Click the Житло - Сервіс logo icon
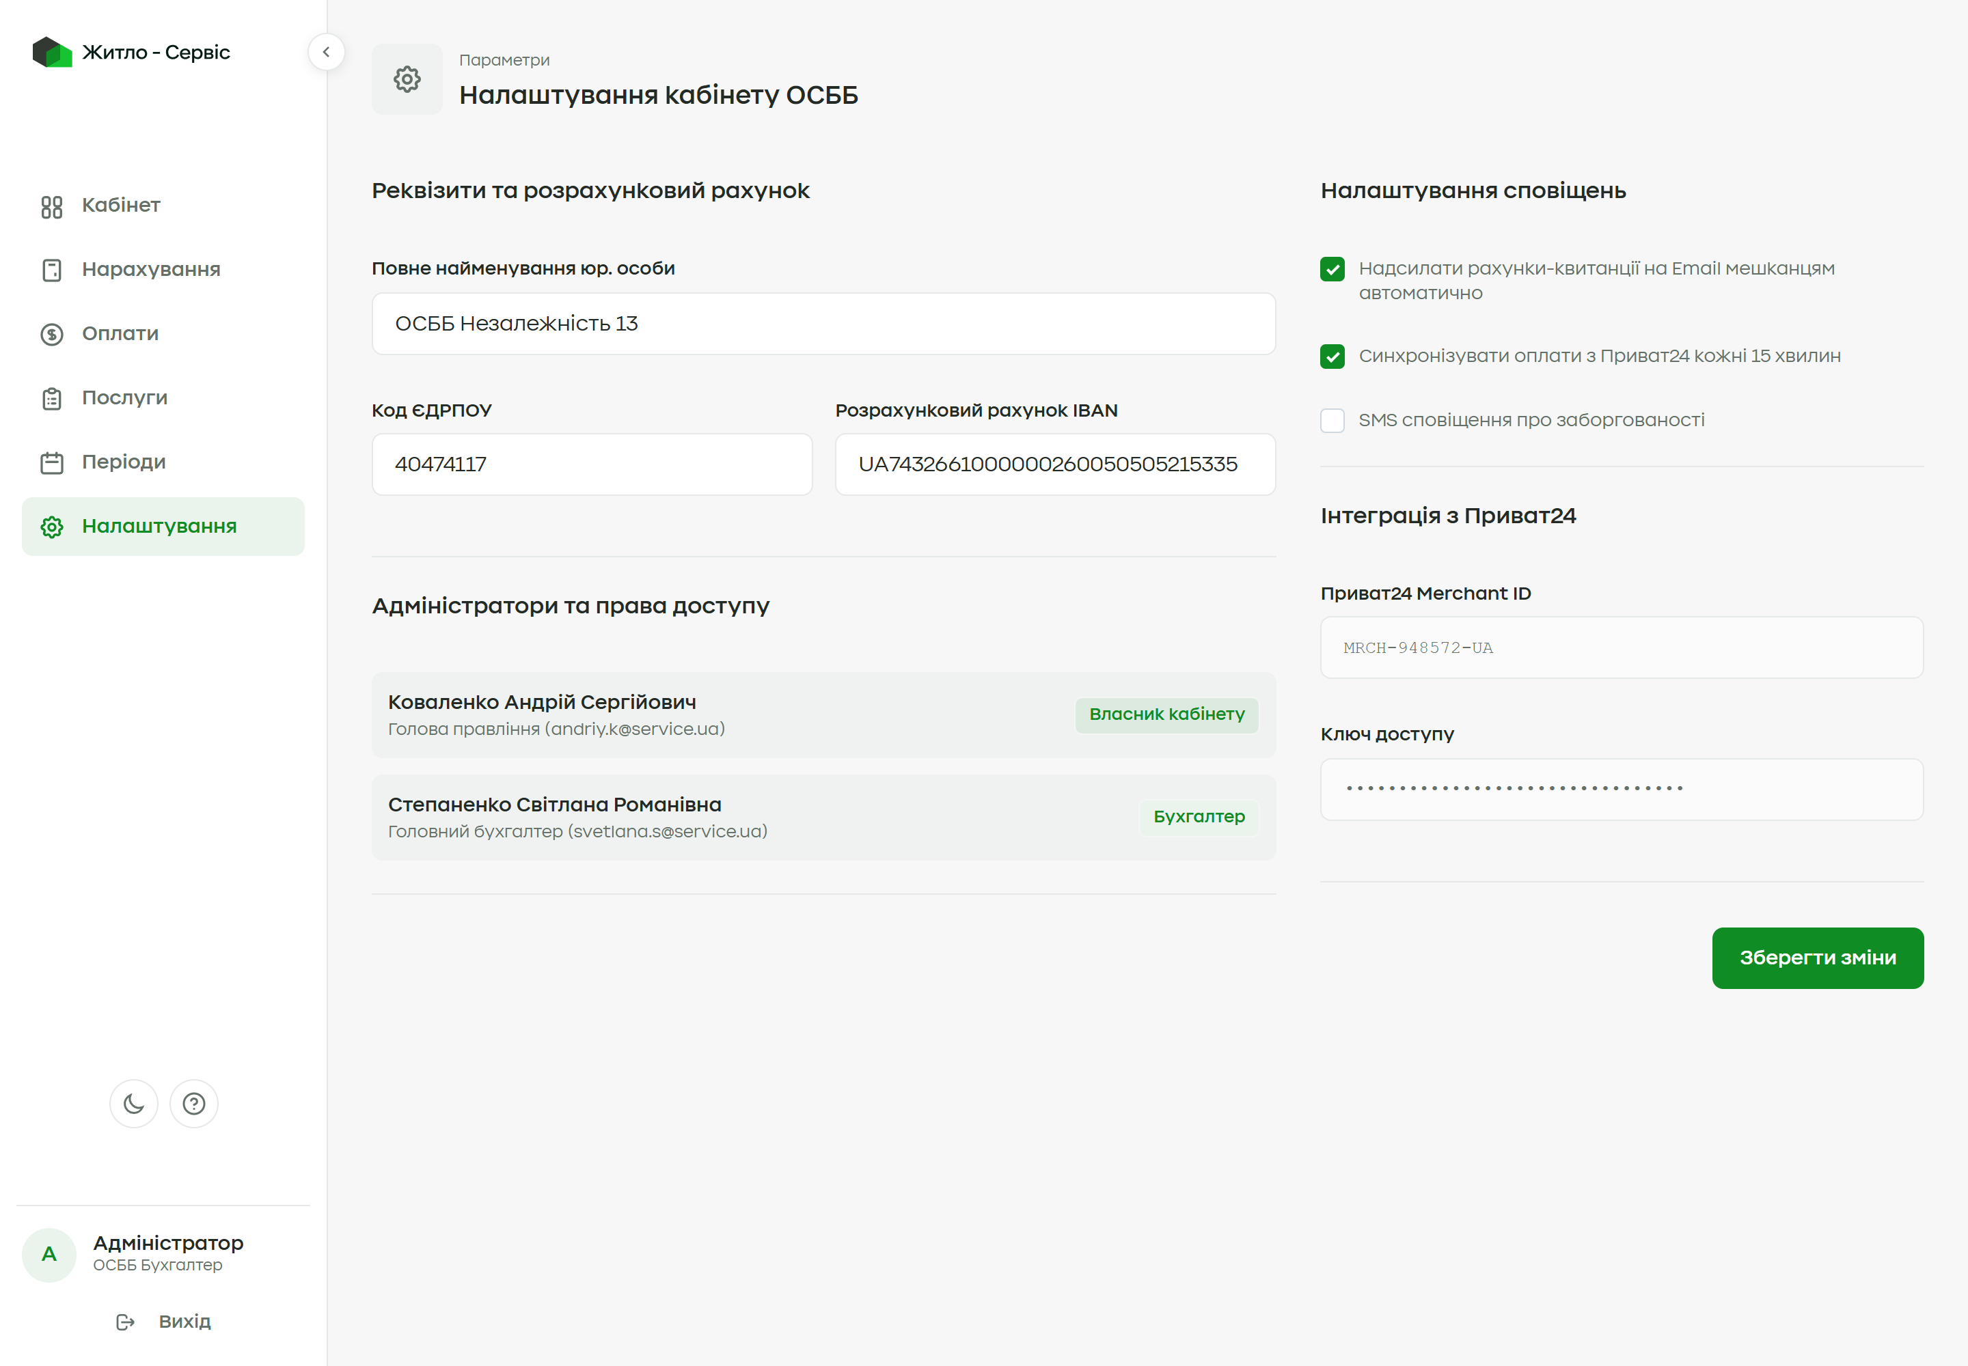The width and height of the screenshot is (1968, 1366). click(52, 52)
